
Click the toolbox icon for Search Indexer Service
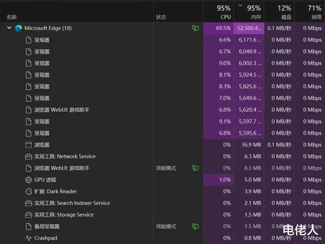coord(28,203)
